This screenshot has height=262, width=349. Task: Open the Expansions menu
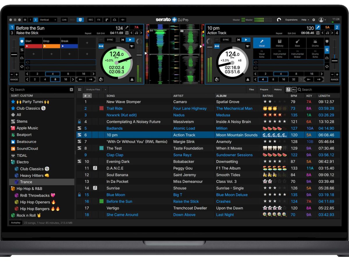[x=291, y=20]
